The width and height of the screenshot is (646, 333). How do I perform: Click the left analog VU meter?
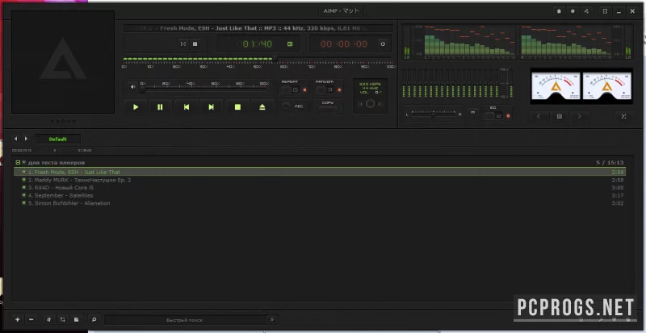(556, 85)
